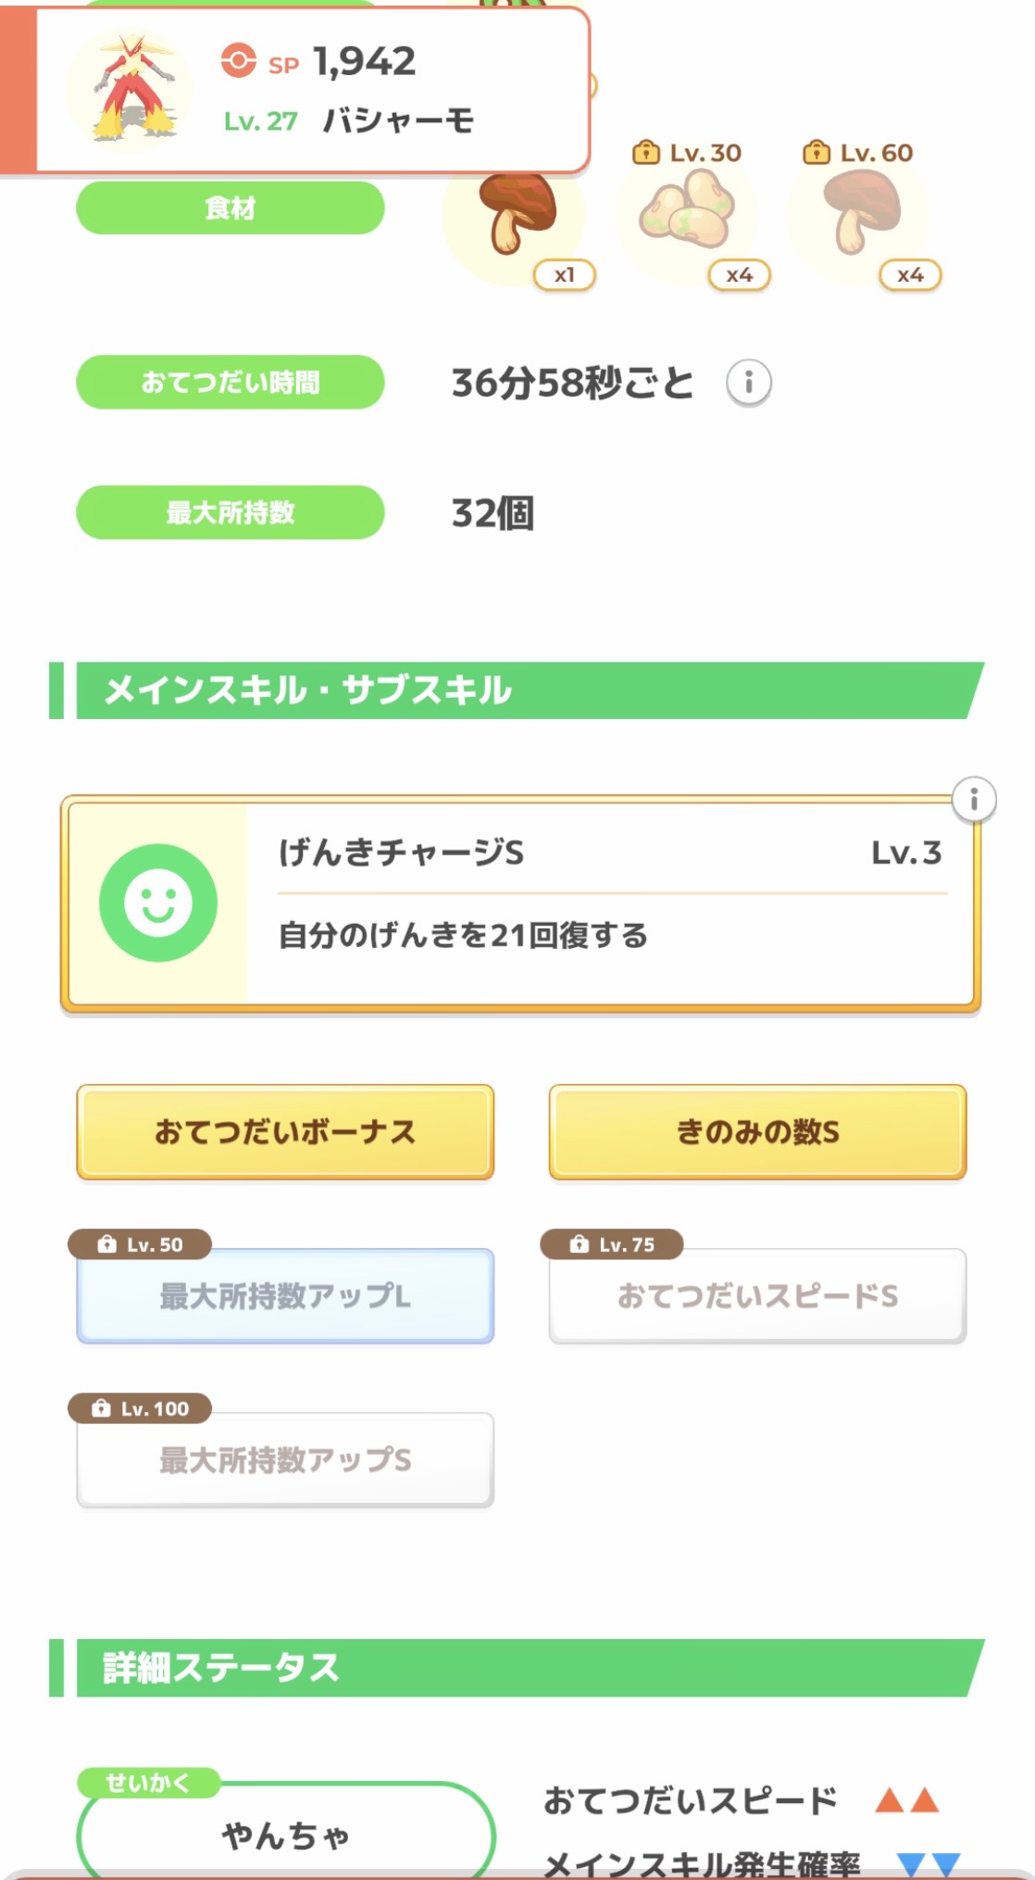Open main skill info icon

pyautogui.click(x=973, y=799)
